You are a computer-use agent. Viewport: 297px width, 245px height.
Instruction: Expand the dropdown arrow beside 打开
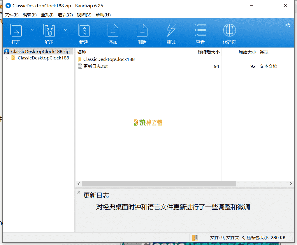(x=32, y=30)
